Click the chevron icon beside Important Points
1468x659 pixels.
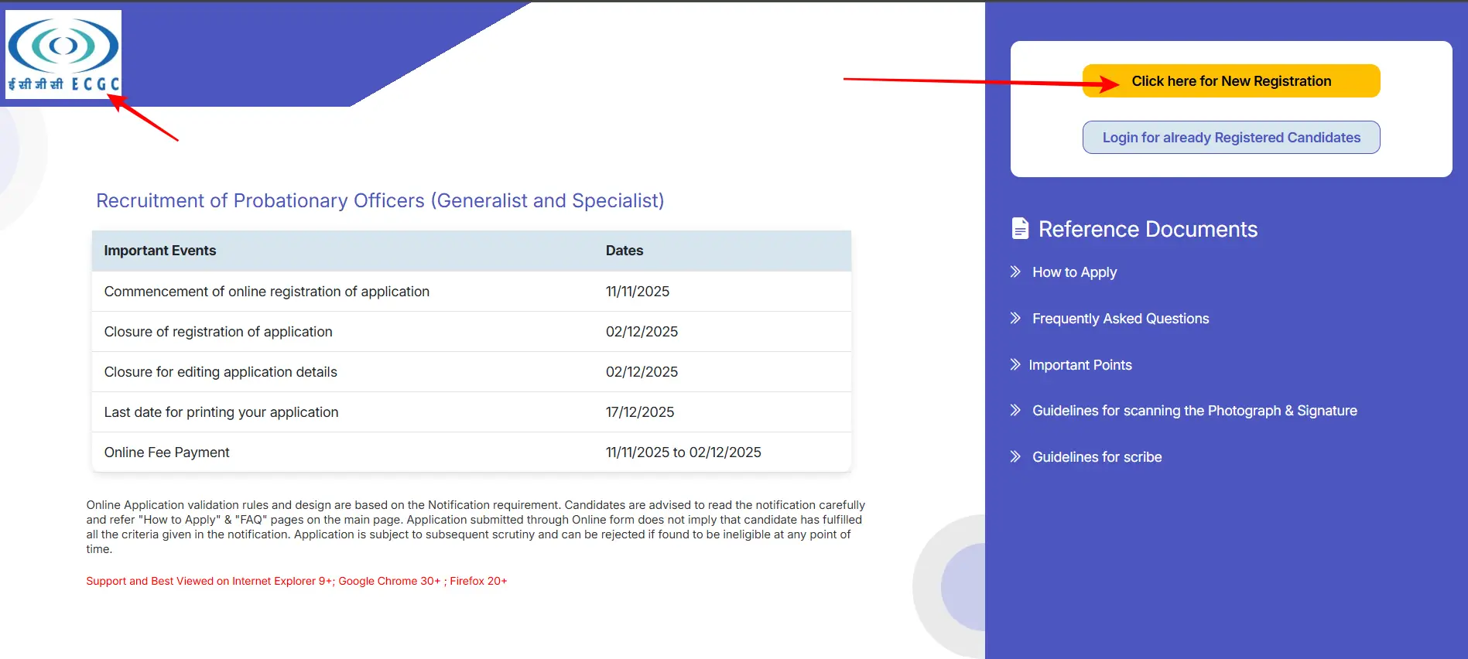point(1015,365)
